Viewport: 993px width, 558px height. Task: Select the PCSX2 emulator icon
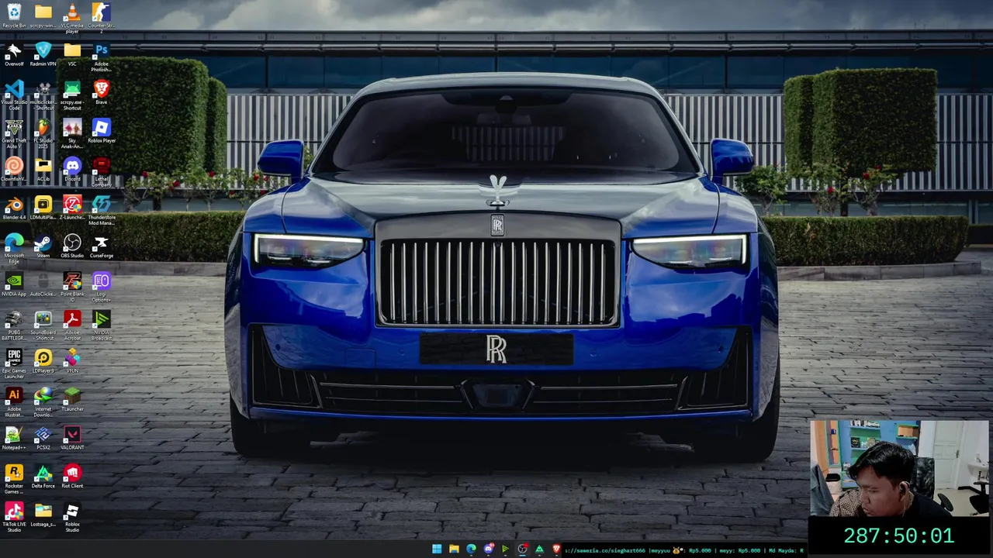point(43,438)
